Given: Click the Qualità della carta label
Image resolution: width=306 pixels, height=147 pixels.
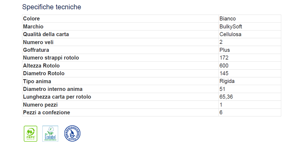Looking at the screenshot, I should tap(46, 34).
